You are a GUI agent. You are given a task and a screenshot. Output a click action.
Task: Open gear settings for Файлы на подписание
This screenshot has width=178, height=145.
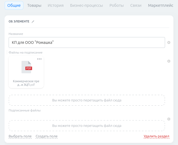click(169, 61)
